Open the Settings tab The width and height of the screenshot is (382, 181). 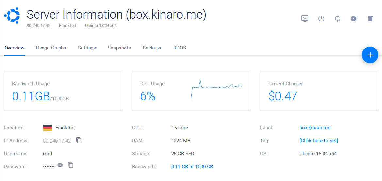tap(87, 48)
